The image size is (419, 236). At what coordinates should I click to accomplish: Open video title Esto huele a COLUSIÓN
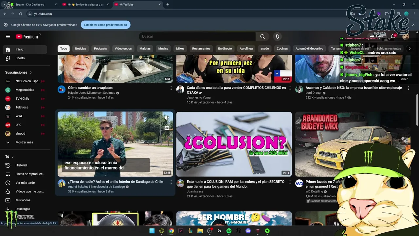point(235,184)
